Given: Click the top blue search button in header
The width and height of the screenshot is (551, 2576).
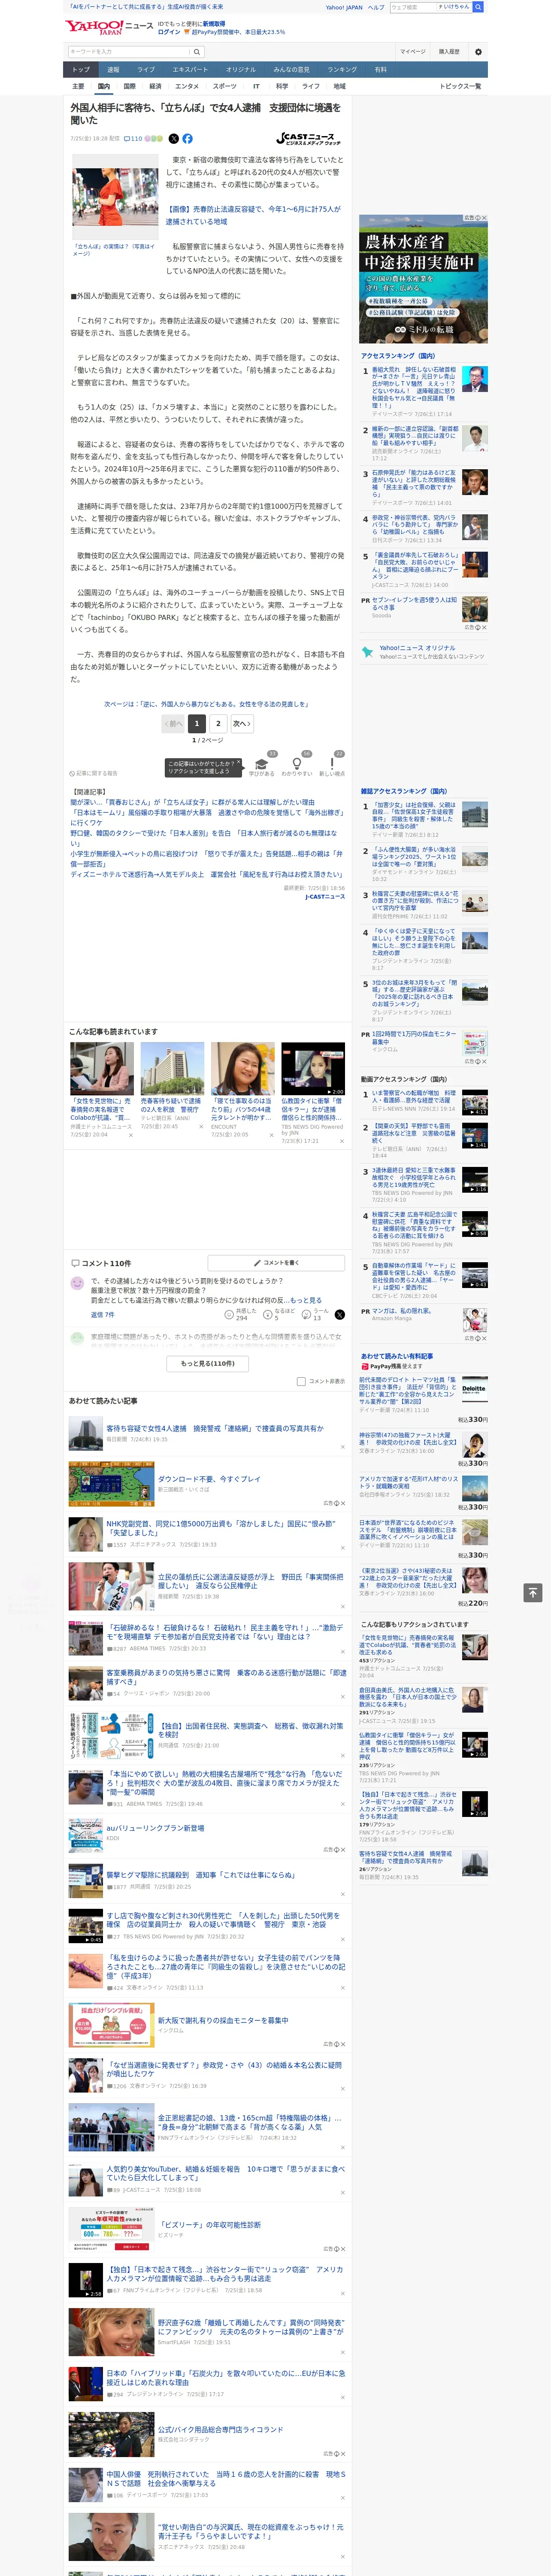Looking at the screenshot, I should pyautogui.click(x=478, y=7).
